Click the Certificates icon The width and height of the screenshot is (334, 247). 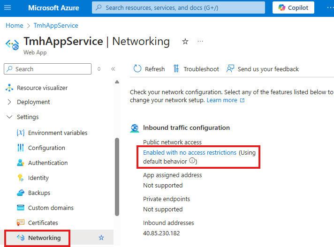[x=21, y=223]
